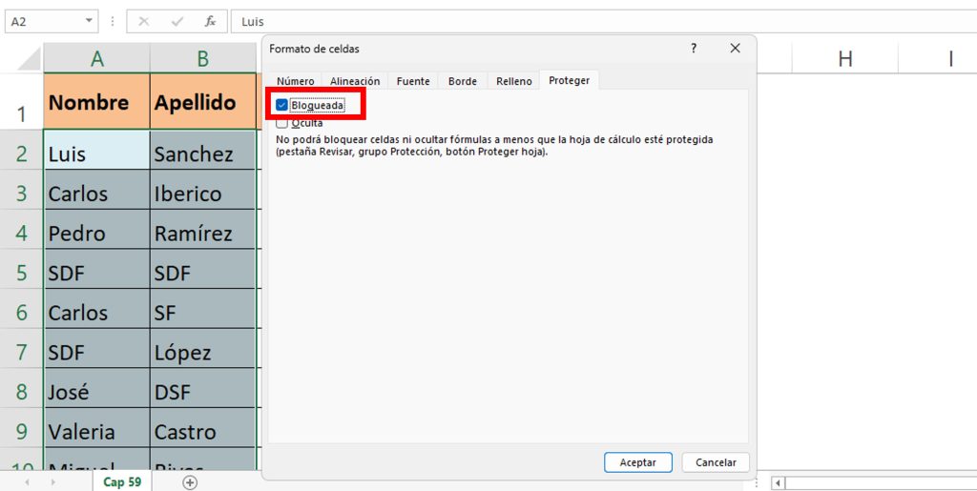The image size is (977, 491).
Task: Expand the Name Box dropdown arrow
Action: pos(89,21)
